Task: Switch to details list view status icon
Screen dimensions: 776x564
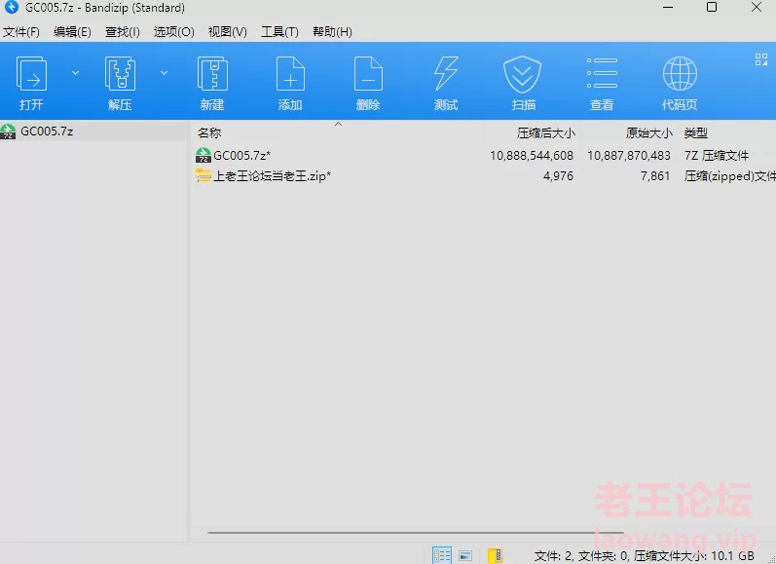Action: (442, 555)
